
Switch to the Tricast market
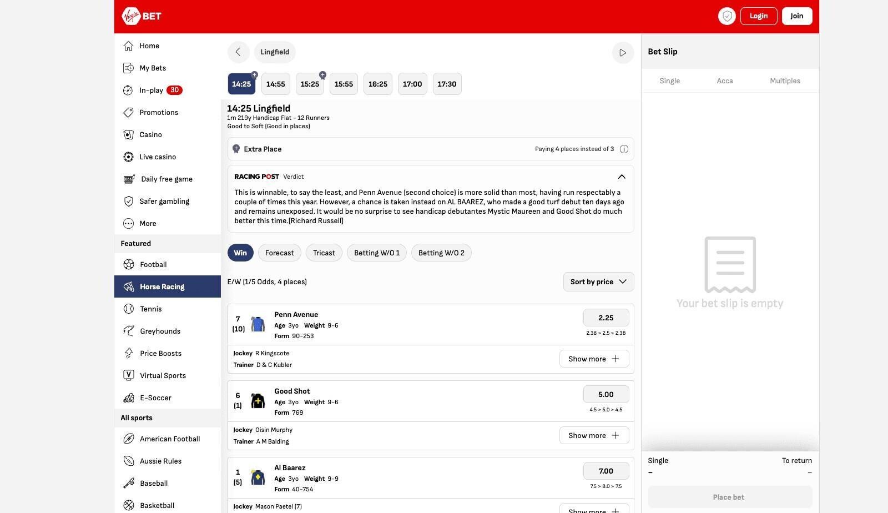(x=324, y=253)
